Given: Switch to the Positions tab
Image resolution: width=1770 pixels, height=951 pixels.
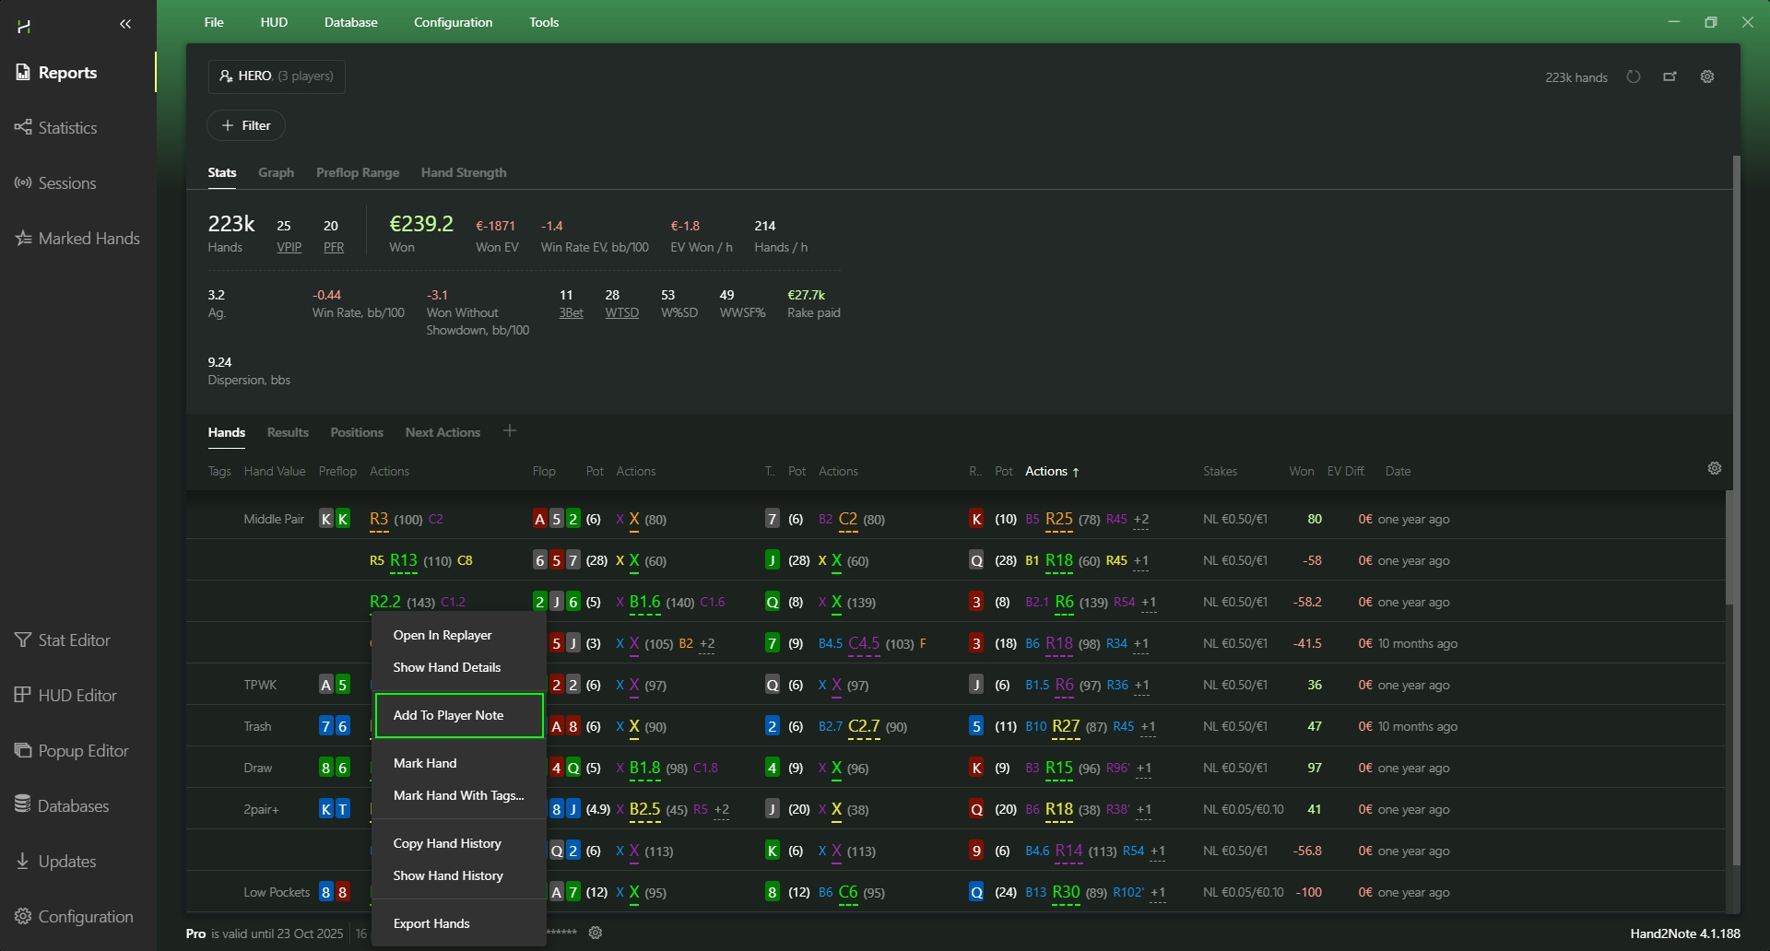Looking at the screenshot, I should tap(357, 433).
